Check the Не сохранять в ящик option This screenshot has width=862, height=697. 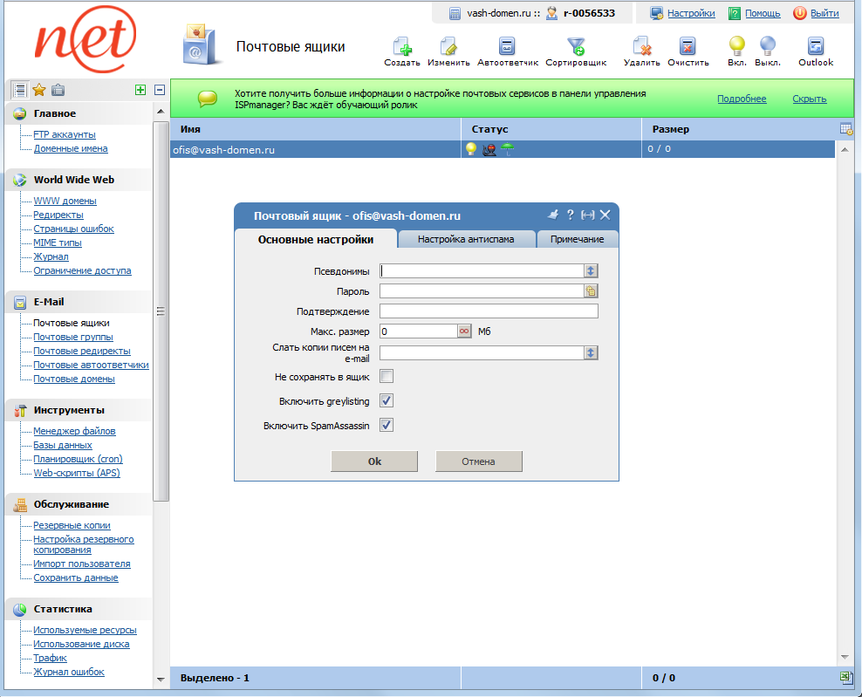[x=384, y=375]
